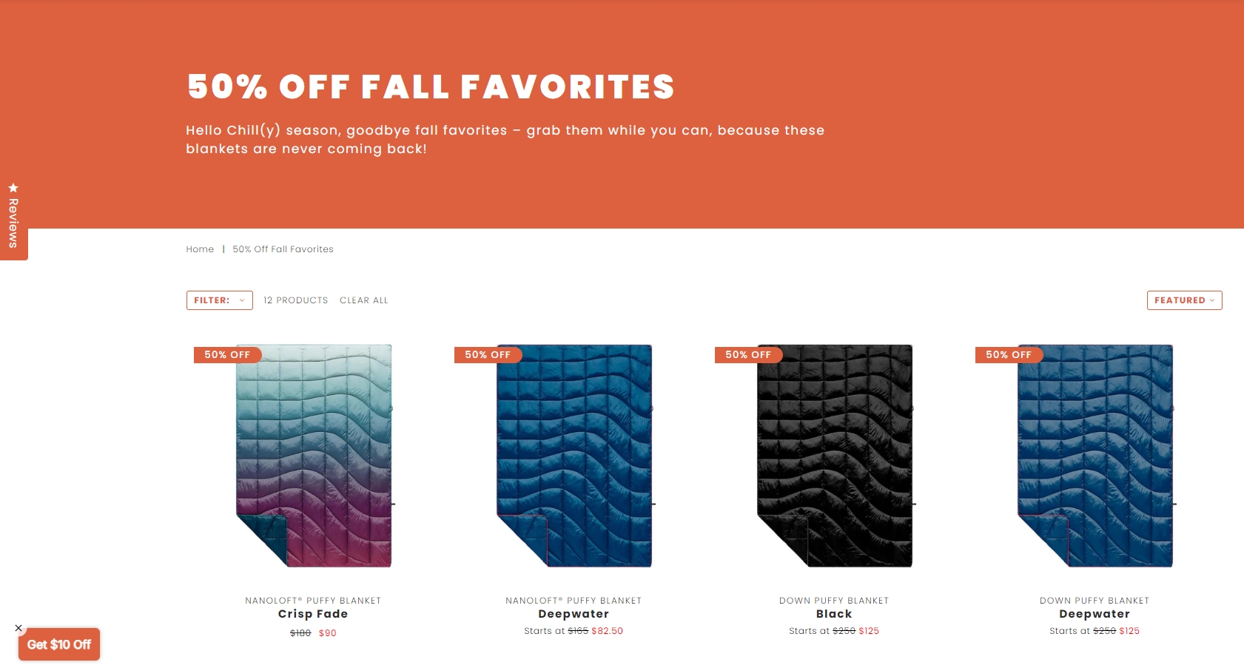Open the Featured sort dropdown
The height and width of the screenshot is (665, 1244).
(x=1184, y=300)
